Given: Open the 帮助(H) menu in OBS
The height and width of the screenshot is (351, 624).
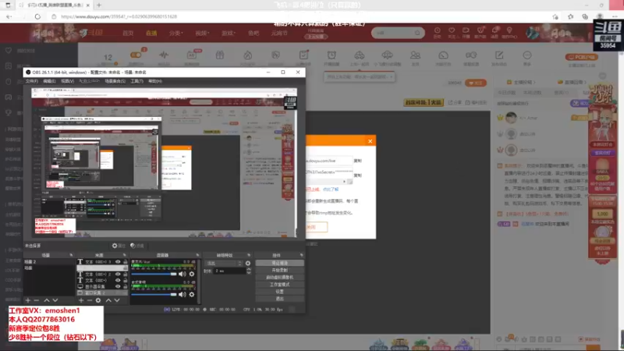Looking at the screenshot, I should pos(154,81).
